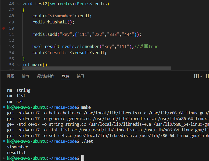Image resolution: width=209 pixels, height=161 pixels.
Task: Open the 问题 (Problems) panel tab
Action: (x=11, y=76)
